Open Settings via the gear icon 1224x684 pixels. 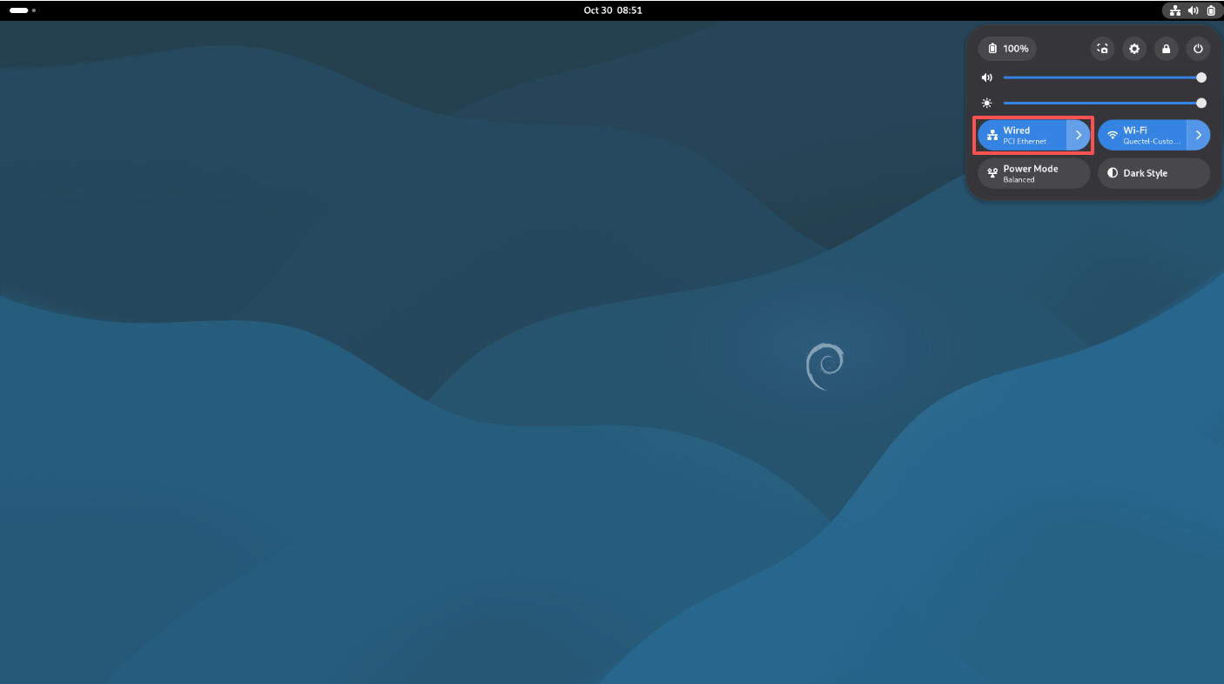pos(1134,49)
